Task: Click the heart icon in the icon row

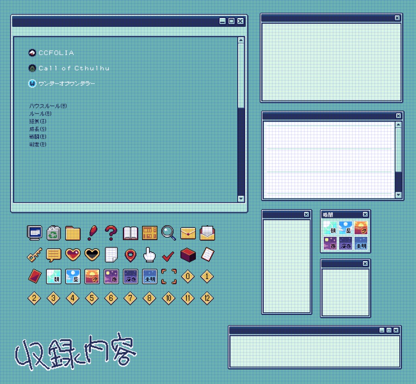Action: click(x=73, y=255)
